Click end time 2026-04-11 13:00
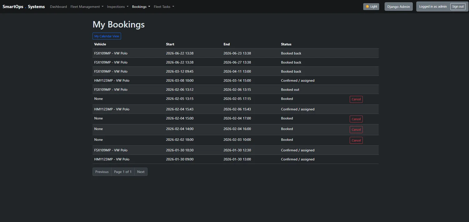This screenshot has width=469, height=222. tap(237, 71)
